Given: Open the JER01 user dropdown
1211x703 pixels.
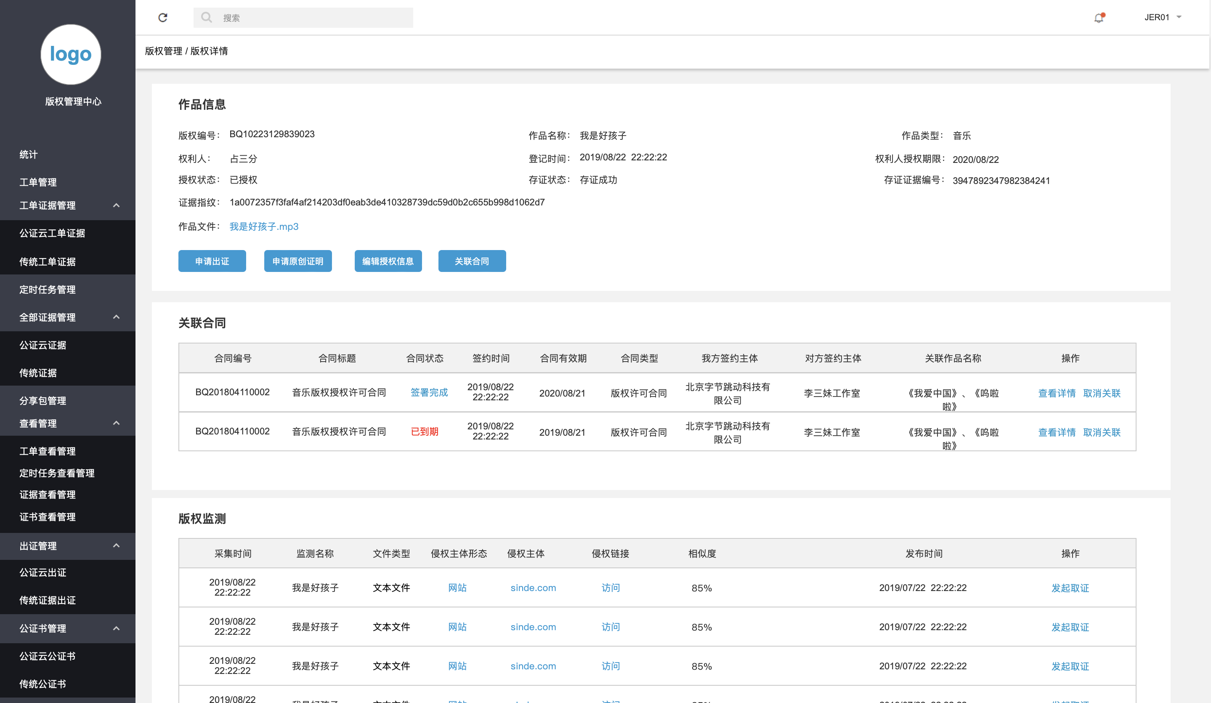Looking at the screenshot, I should click(x=1163, y=17).
